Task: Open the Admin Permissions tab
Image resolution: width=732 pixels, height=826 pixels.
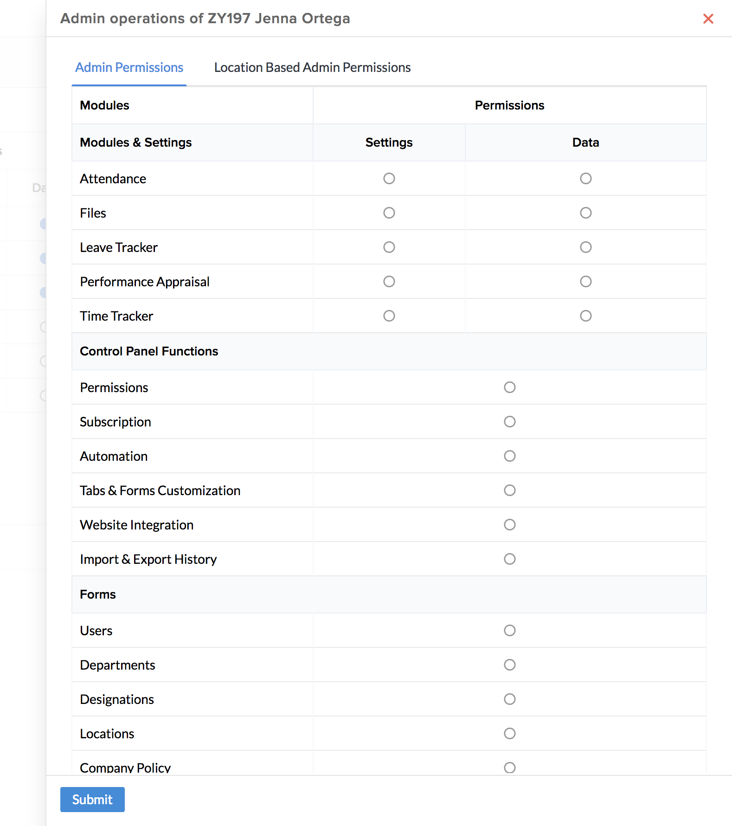Action: [x=129, y=68]
